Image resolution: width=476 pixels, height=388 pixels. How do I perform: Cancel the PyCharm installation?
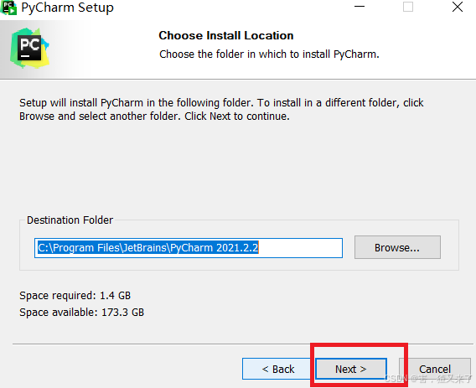pyautogui.click(x=435, y=369)
